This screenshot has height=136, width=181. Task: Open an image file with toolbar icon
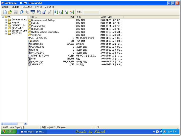pos(10,12)
